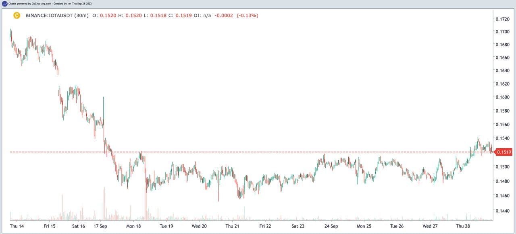The width and height of the screenshot is (516, 234).
Task: Click the Mon 18 date axis label
Action: pyautogui.click(x=133, y=226)
